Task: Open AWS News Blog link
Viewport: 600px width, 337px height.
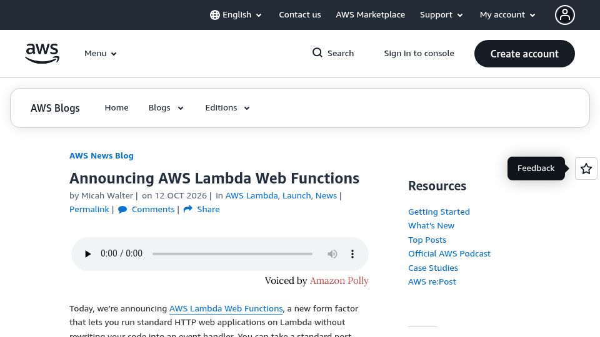Action: (101, 155)
